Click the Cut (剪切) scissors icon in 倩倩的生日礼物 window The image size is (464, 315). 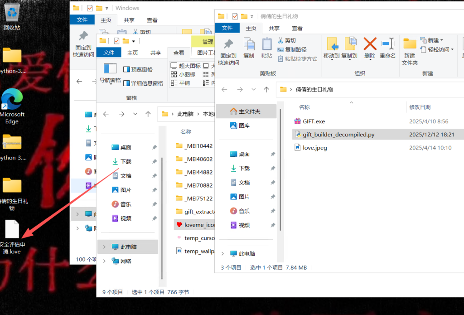coord(281,40)
